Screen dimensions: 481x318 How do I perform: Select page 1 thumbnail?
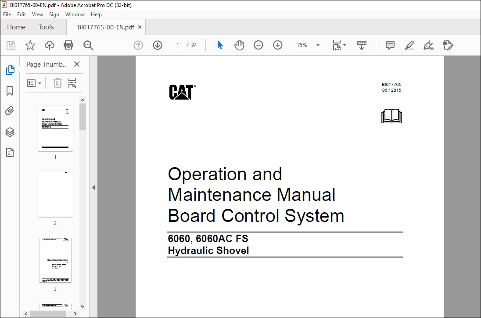56,128
